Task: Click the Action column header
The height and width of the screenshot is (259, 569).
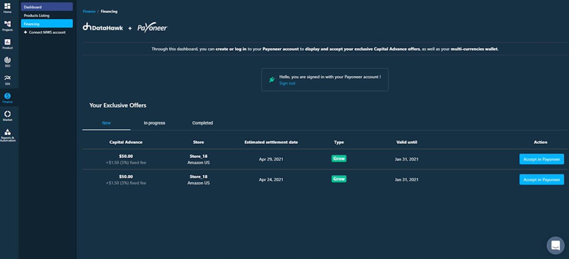Action: [x=541, y=142]
